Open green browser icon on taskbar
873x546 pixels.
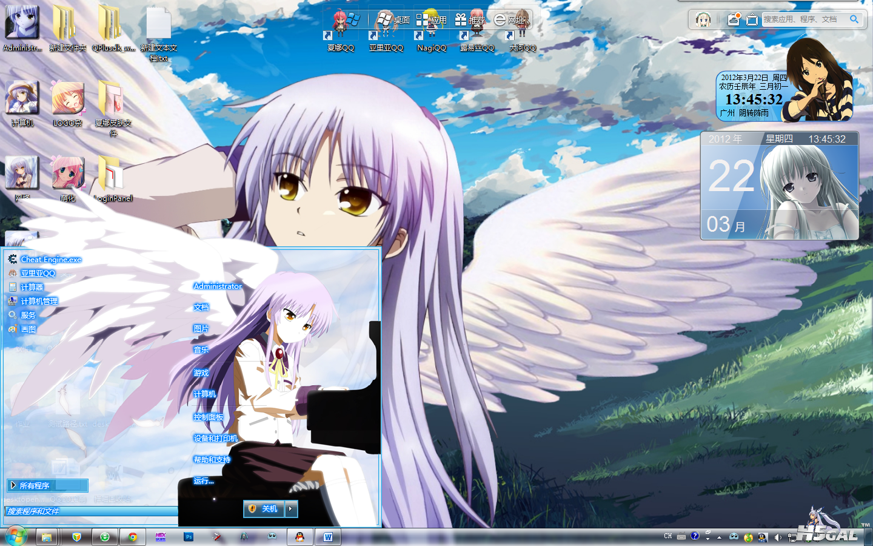(x=105, y=537)
